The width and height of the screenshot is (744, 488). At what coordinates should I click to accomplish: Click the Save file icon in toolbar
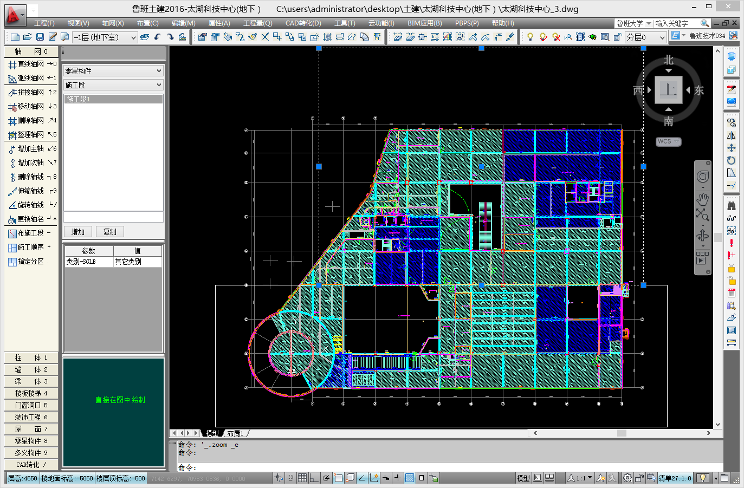pos(40,37)
